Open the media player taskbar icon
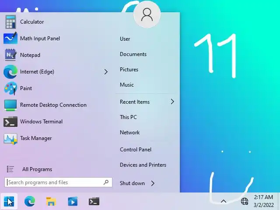This screenshot has width=280, height=210. (73, 201)
